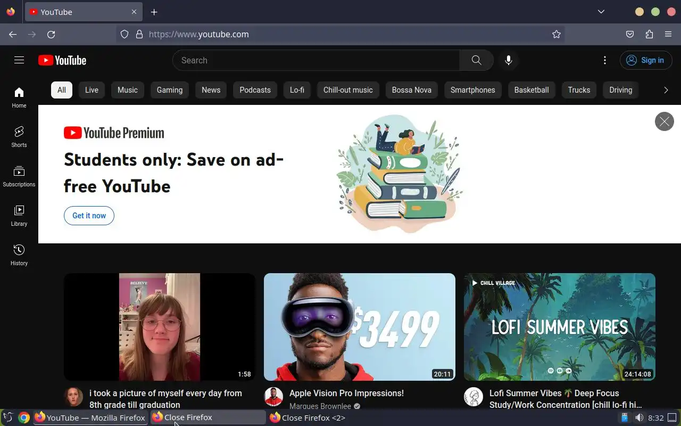View site security padlock info
Screen dimensions: 681x426
139,34
